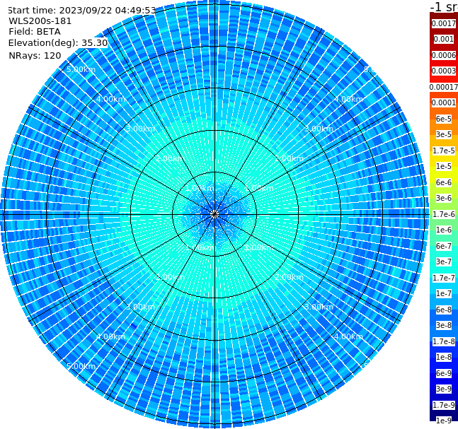
Task: Click the lower-left 2.00km range label
Action: [171, 277]
